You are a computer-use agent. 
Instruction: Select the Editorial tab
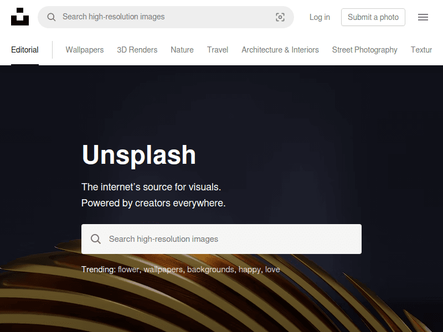pos(25,50)
